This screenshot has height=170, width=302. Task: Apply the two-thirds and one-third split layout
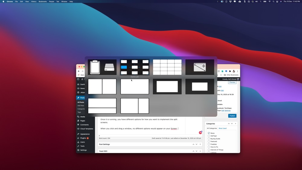click(135, 106)
